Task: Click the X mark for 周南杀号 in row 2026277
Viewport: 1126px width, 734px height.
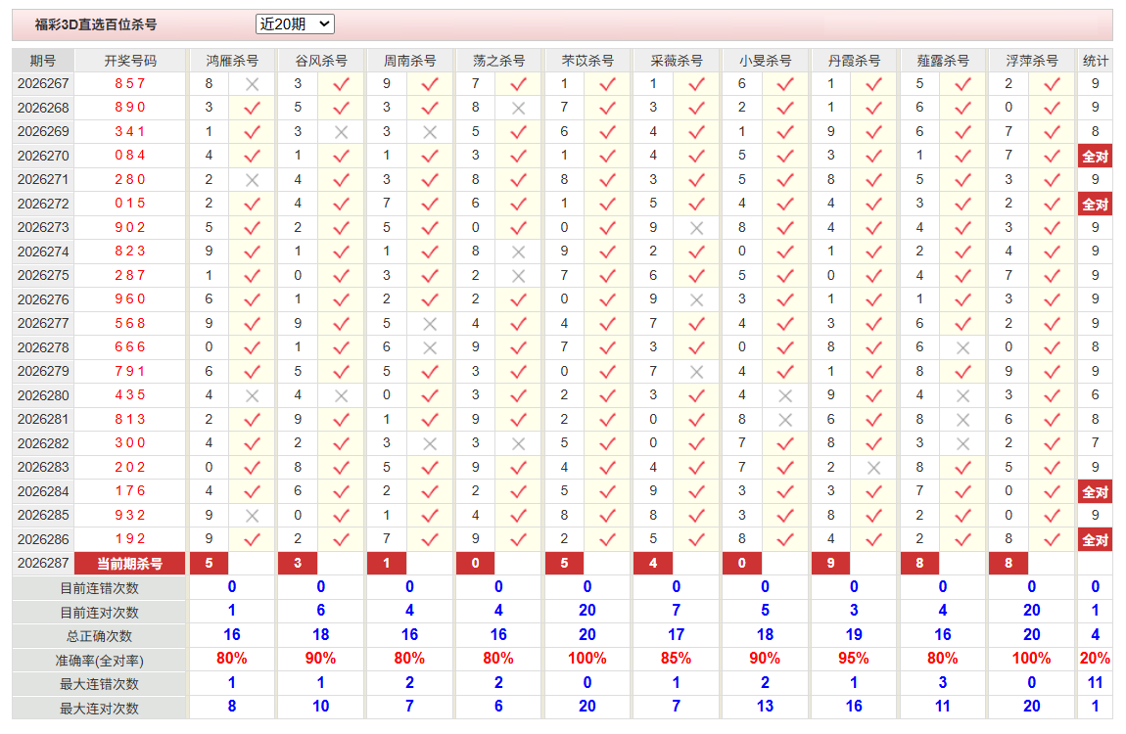Action: (430, 324)
